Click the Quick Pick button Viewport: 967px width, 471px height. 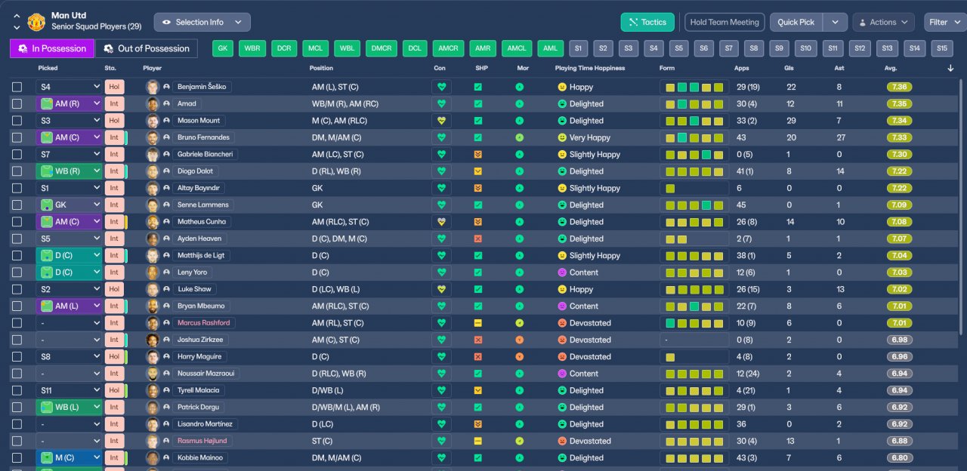coord(796,22)
